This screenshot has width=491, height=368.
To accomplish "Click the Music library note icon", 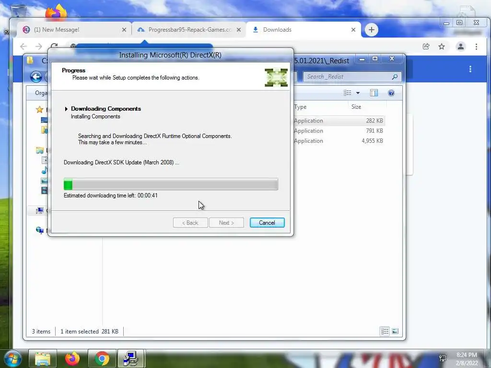I will (x=45, y=171).
